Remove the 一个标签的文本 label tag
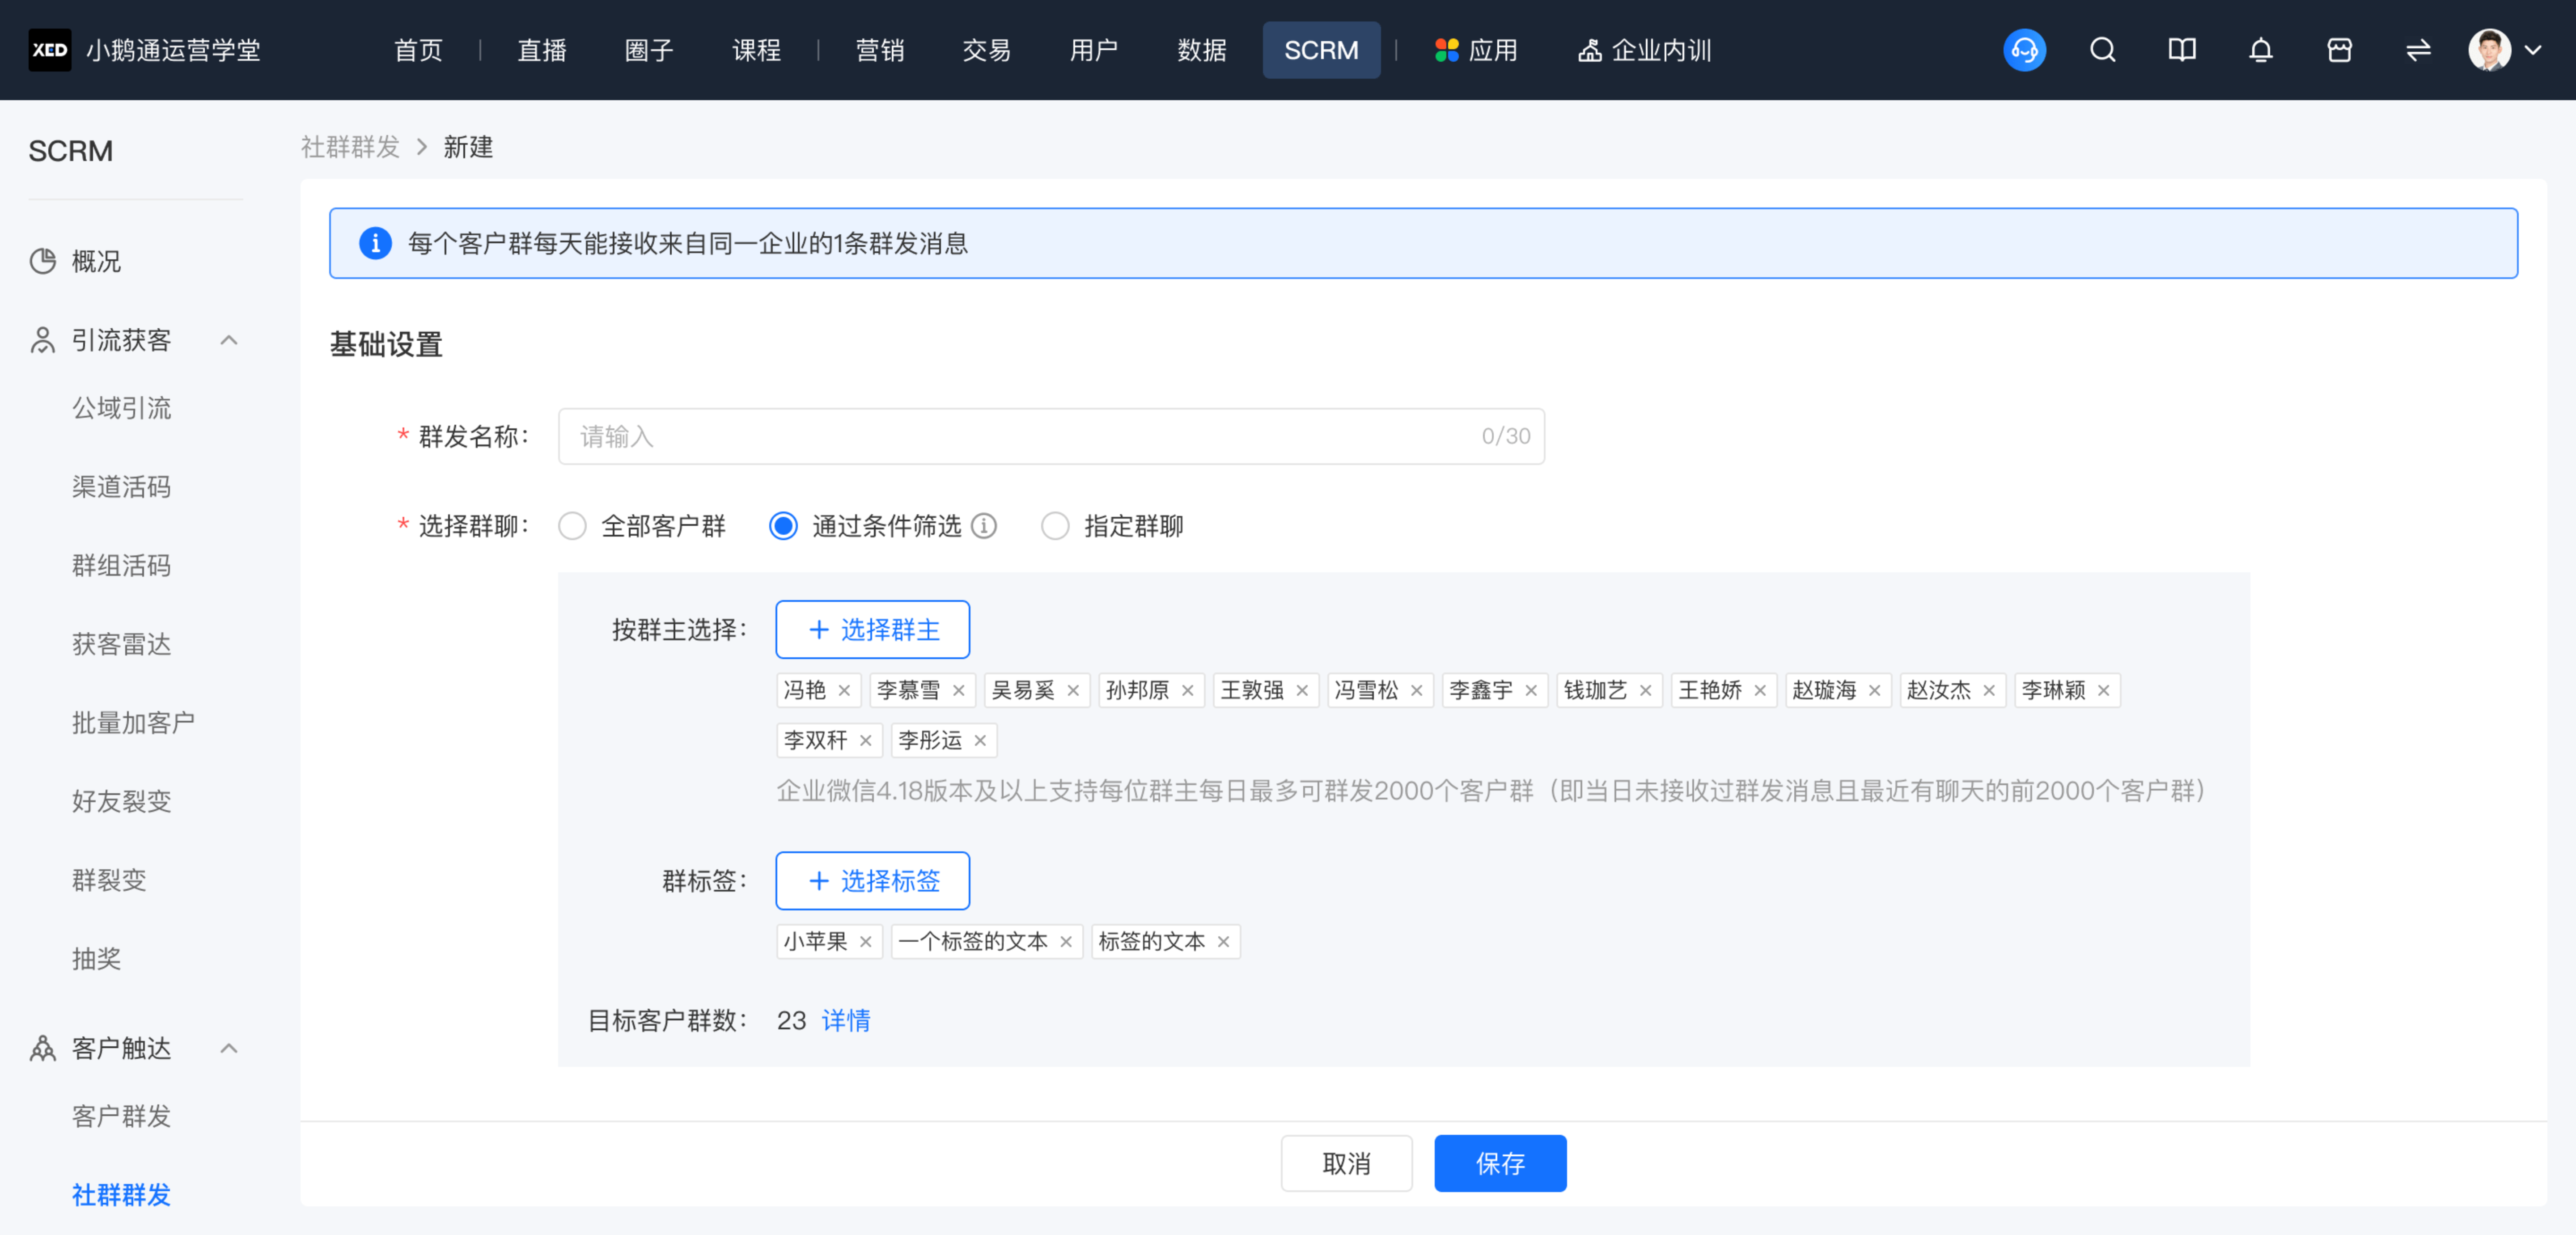The height and width of the screenshot is (1235, 2576). pos(1066,942)
